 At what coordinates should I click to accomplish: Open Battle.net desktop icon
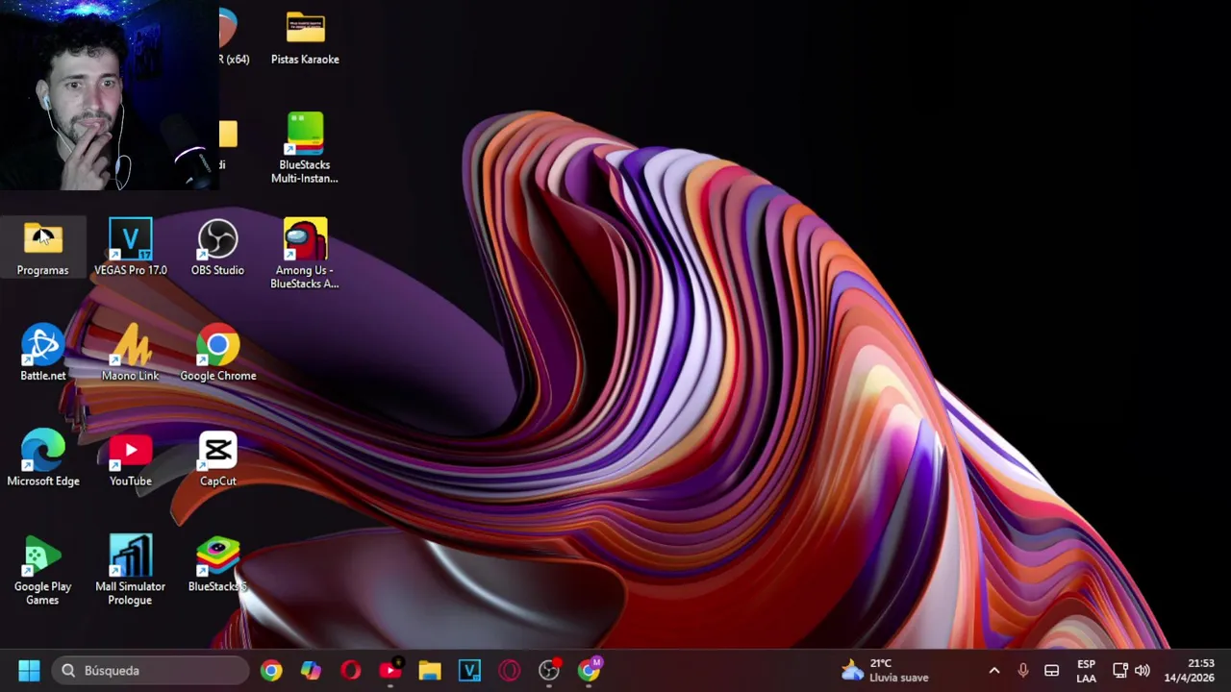pyautogui.click(x=42, y=355)
